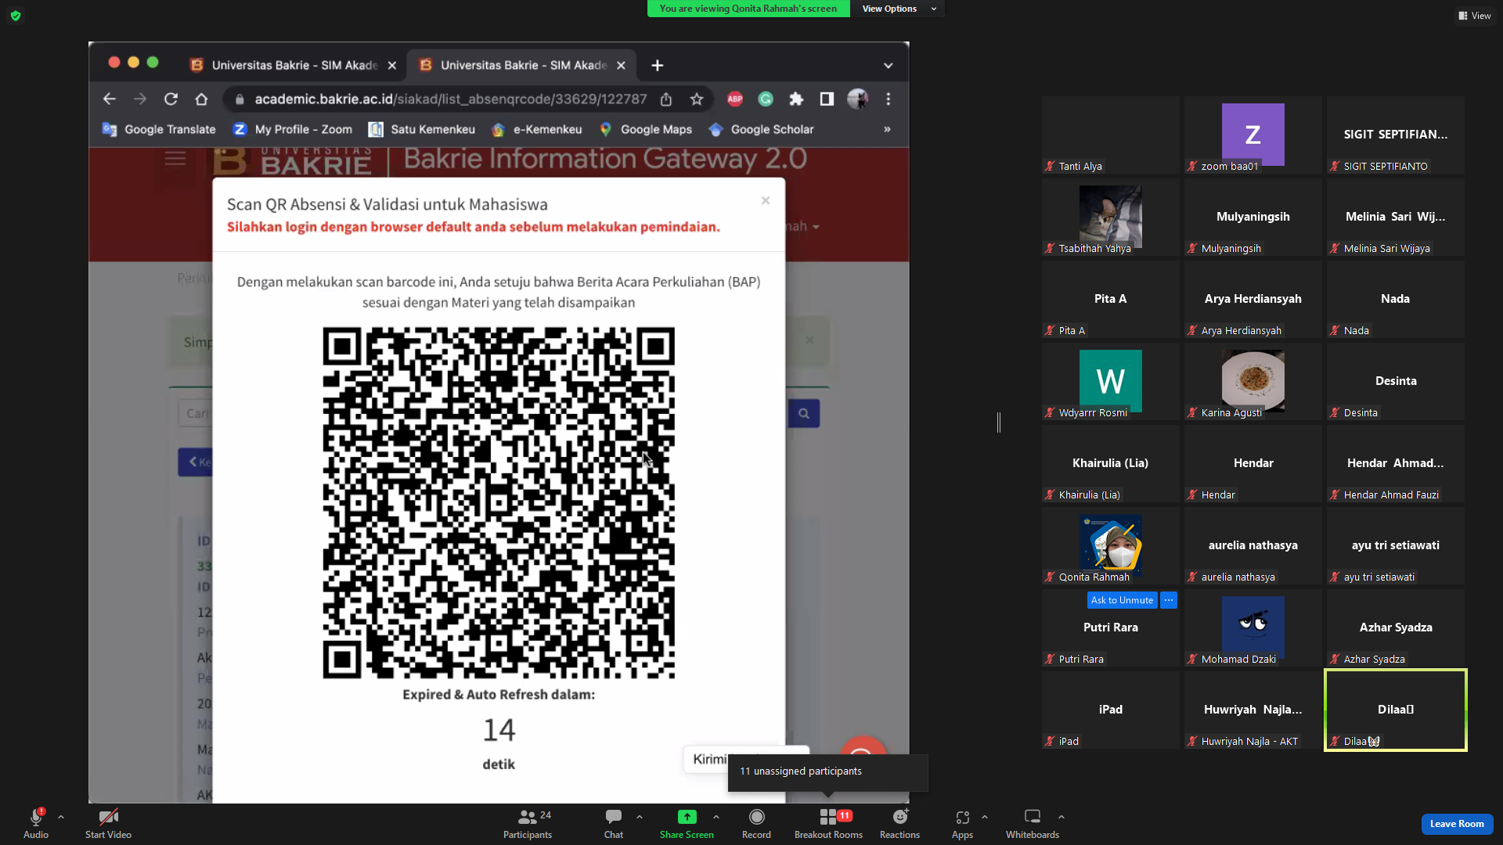This screenshot has width=1503, height=845.
Task: Click the attendance QR code image
Action: (x=499, y=502)
